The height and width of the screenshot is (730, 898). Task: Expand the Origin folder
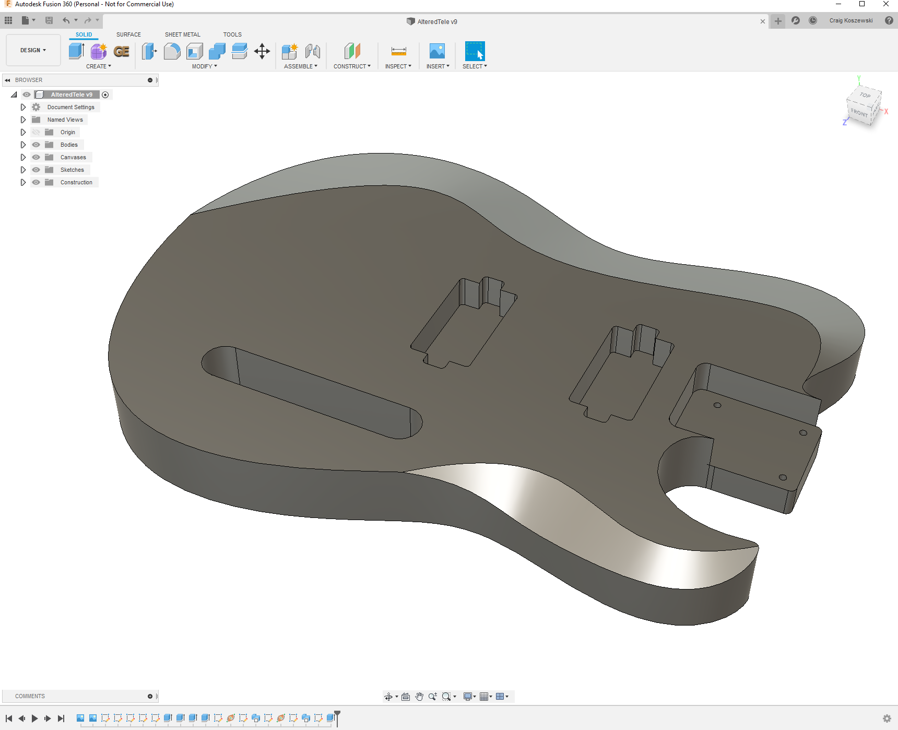click(23, 132)
